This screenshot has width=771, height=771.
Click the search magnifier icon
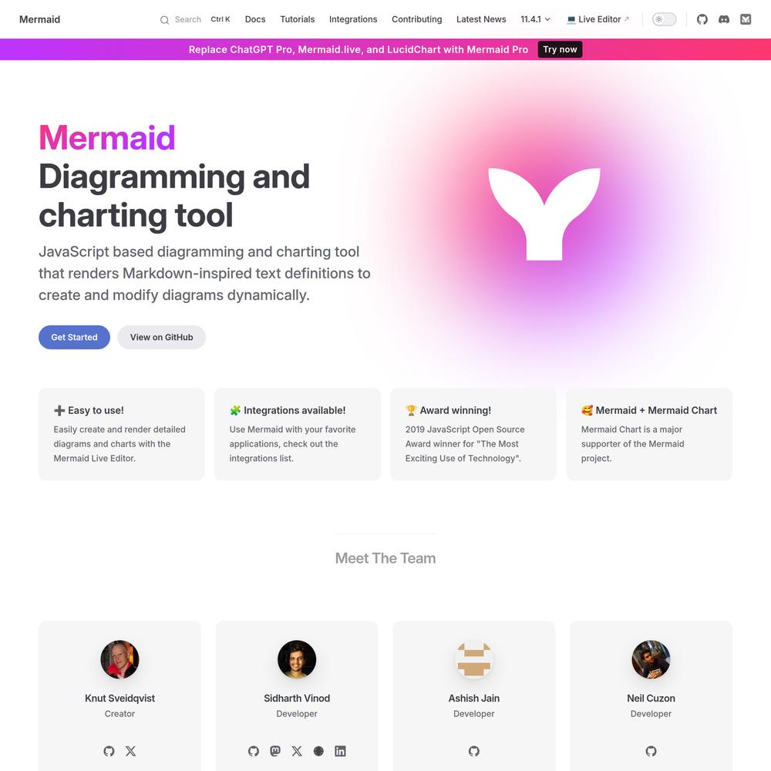pyautogui.click(x=165, y=20)
